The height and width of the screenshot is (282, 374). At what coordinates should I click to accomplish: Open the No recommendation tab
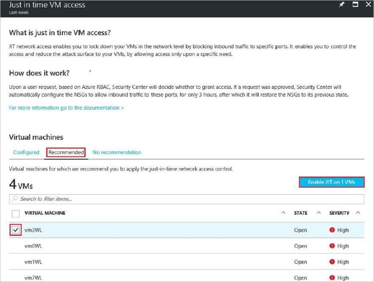[117, 152]
